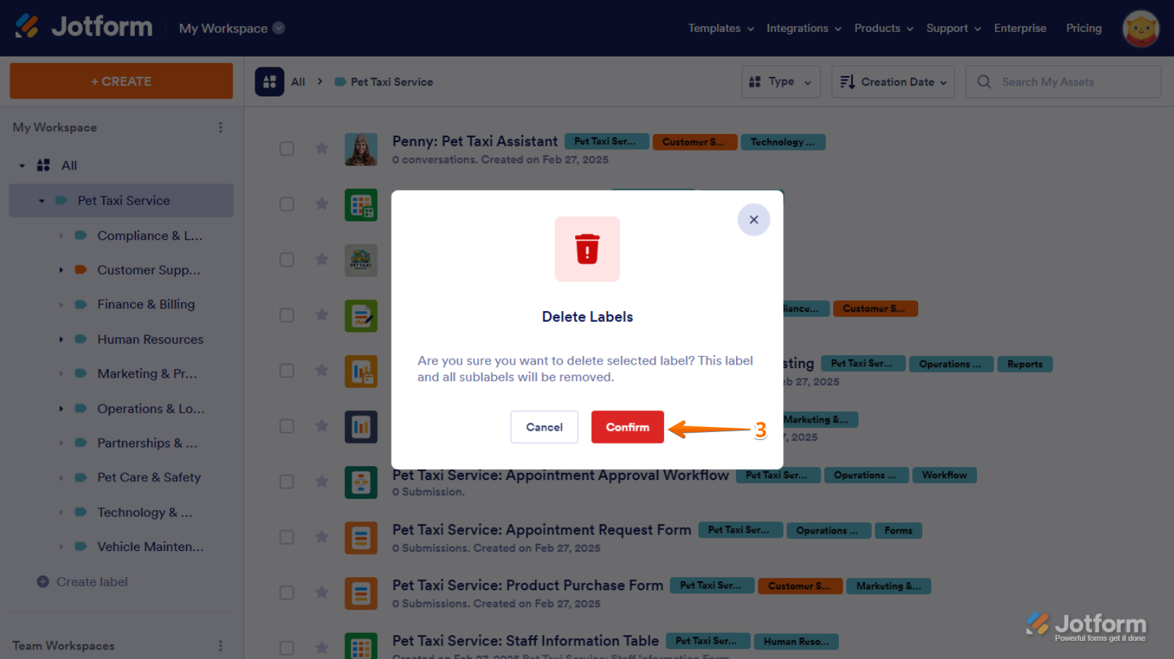Click the Customer Supp... orange label icon
Image resolution: width=1174 pixels, height=659 pixels.
(81, 270)
